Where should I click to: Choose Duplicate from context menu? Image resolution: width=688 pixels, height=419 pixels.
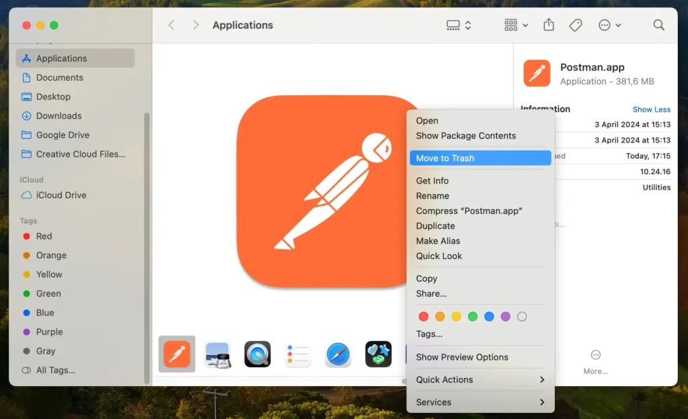[480, 226]
